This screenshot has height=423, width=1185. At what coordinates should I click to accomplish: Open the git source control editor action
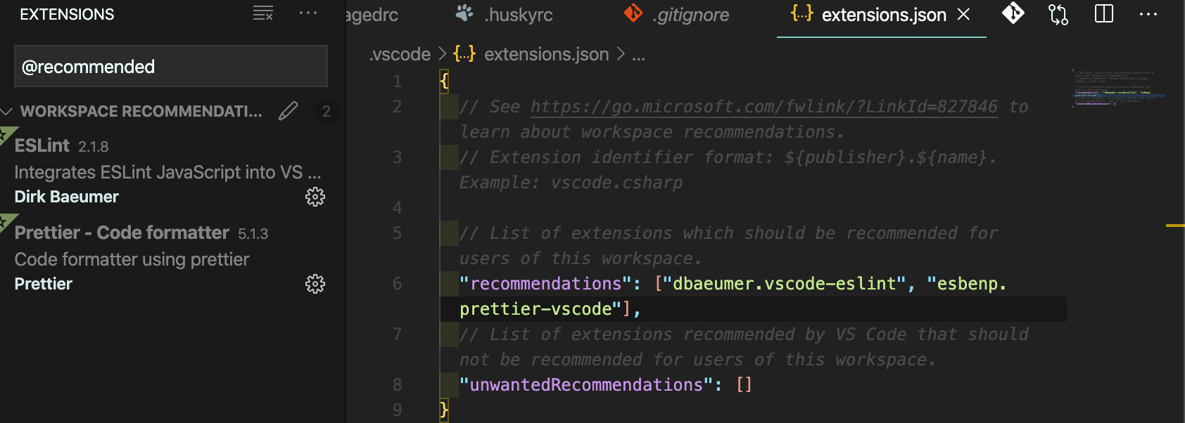pos(1013,13)
